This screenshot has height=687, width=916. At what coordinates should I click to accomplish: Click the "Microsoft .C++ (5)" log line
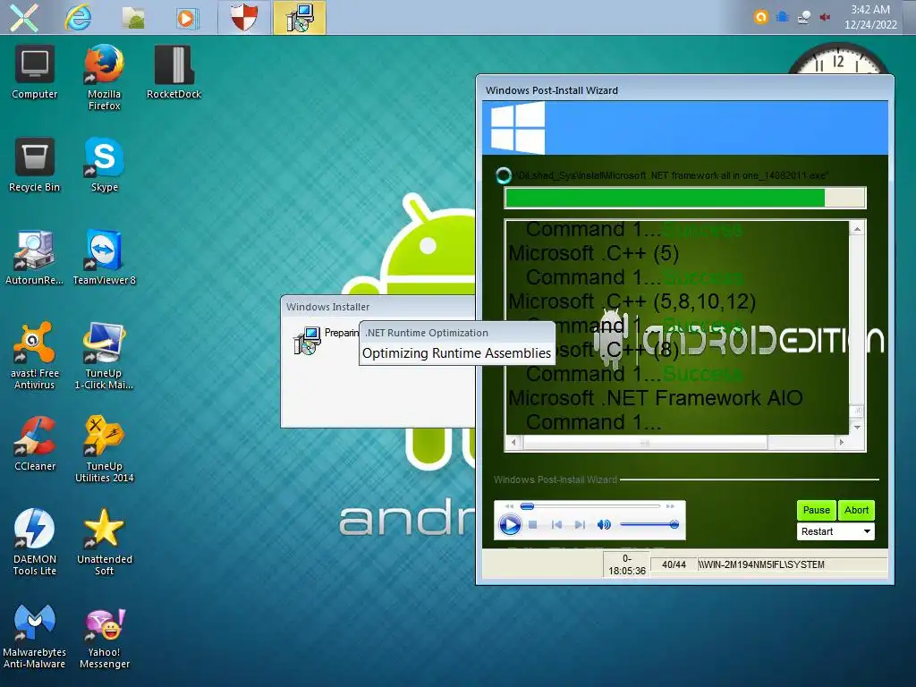(593, 253)
